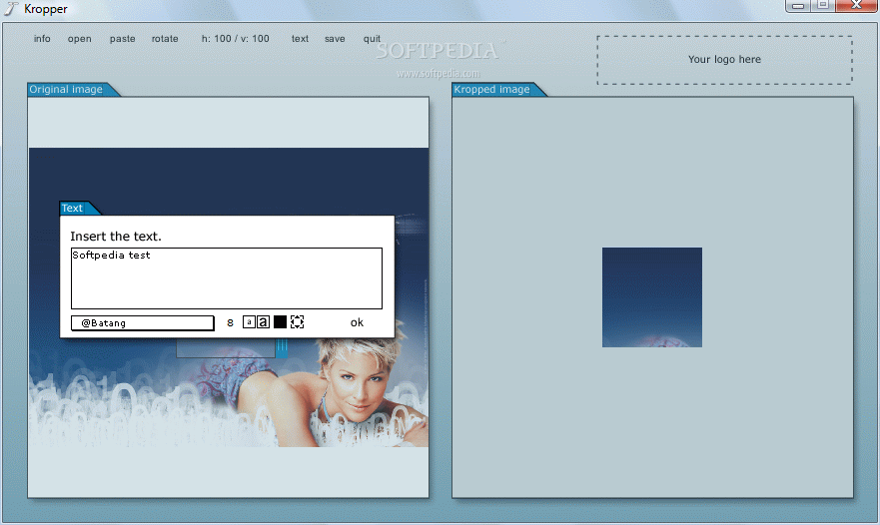
Task: Confirm text with the ok button
Action: (x=357, y=322)
